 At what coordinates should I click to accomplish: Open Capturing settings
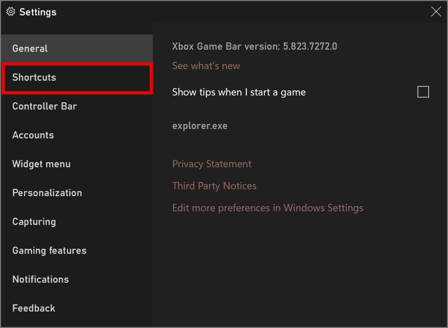(34, 222)
